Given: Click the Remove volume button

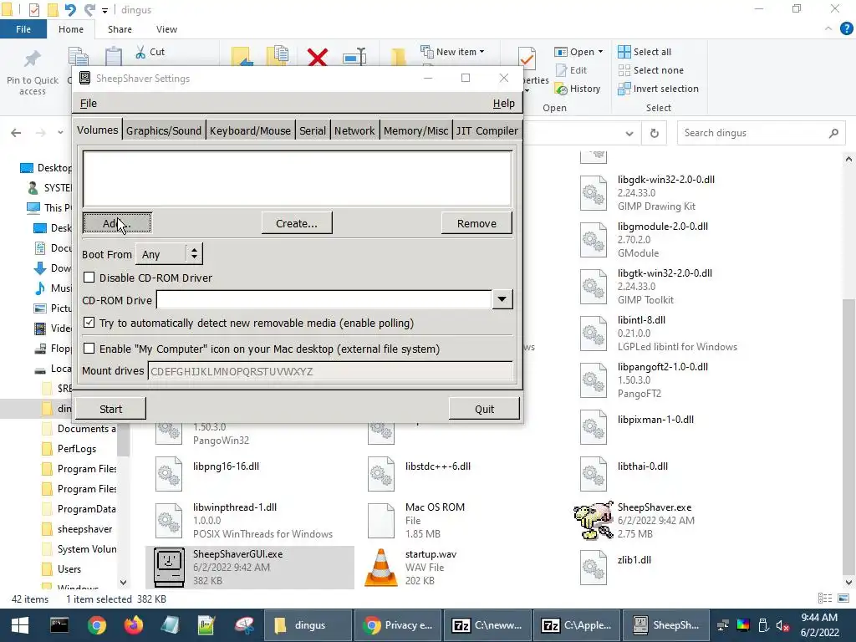Looking at the screenshot, I should point(476,223).
